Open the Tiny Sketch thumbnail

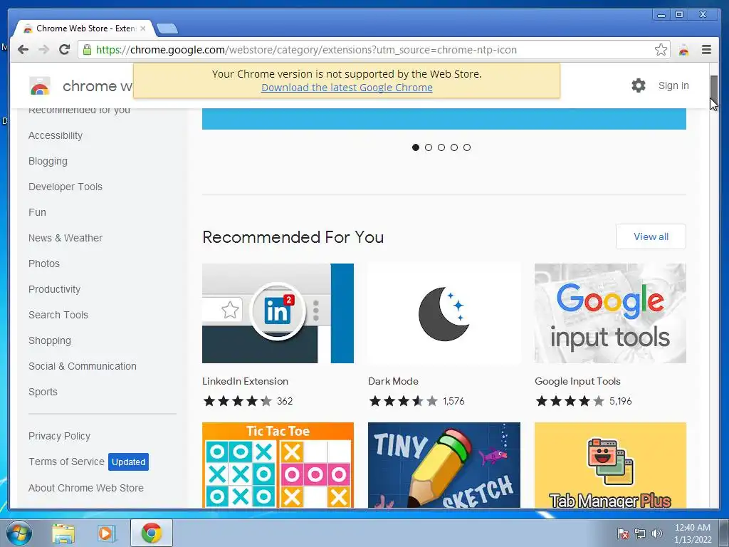(x=444, y=464)
